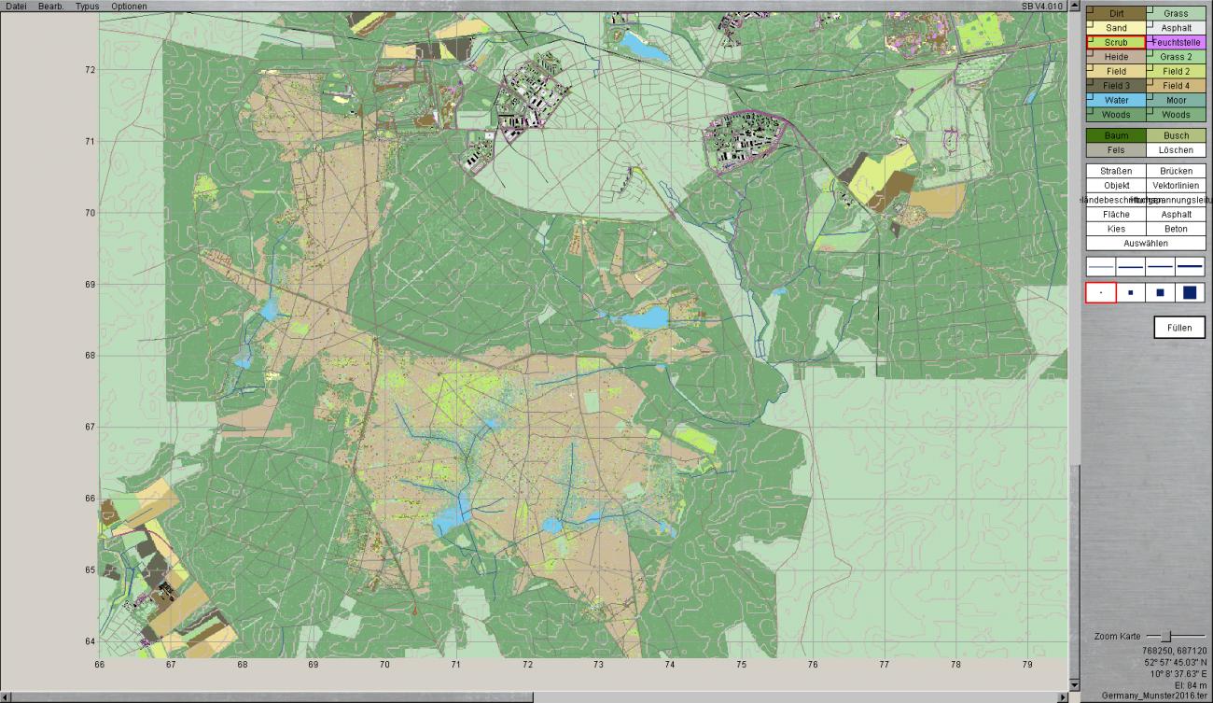Adjust the Zoom Karte slider
The image size is (1213, 703).
pyautogui.click(x=1165, y=637)
